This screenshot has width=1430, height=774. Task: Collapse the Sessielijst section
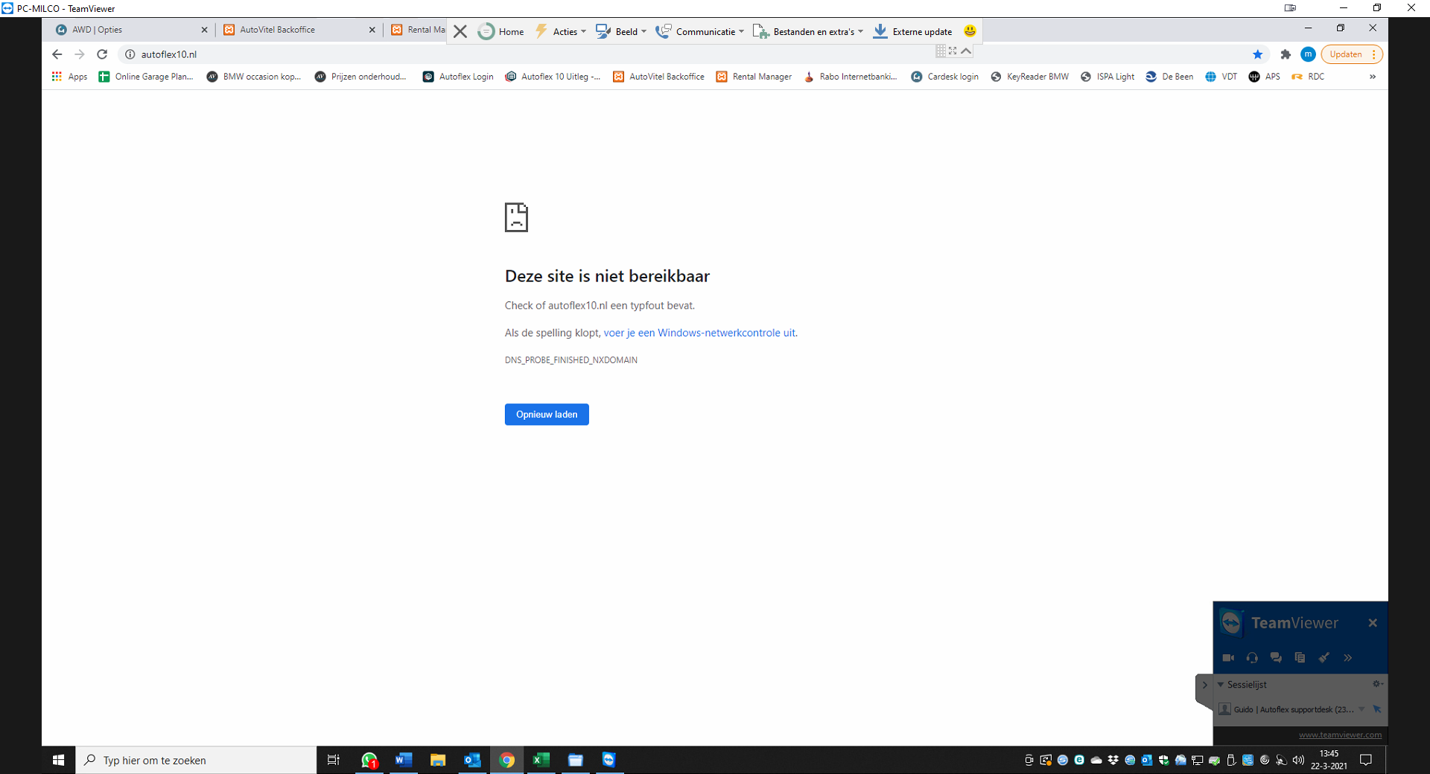point(1221,685)
